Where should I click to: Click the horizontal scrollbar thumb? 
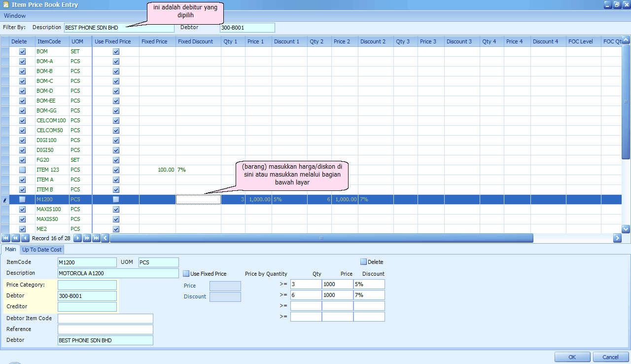(x=321, y=238)
